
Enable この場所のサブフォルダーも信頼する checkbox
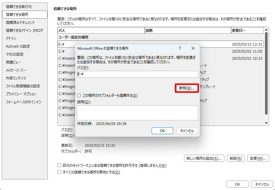point(79,96)
